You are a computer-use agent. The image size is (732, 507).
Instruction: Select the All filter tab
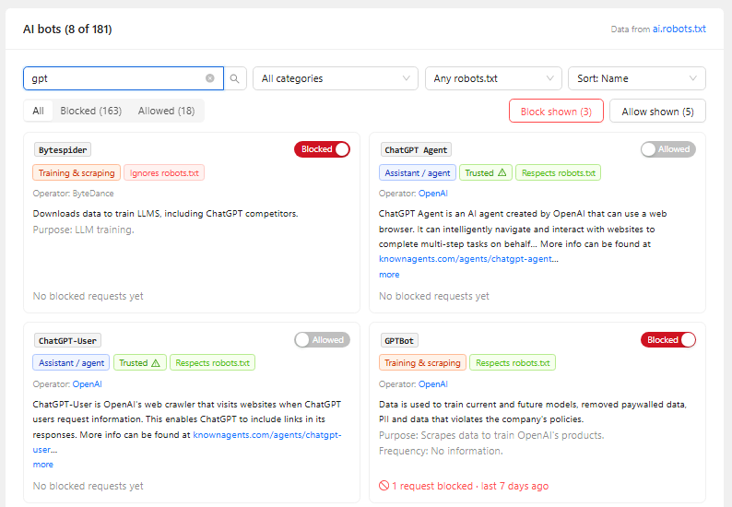39,112
